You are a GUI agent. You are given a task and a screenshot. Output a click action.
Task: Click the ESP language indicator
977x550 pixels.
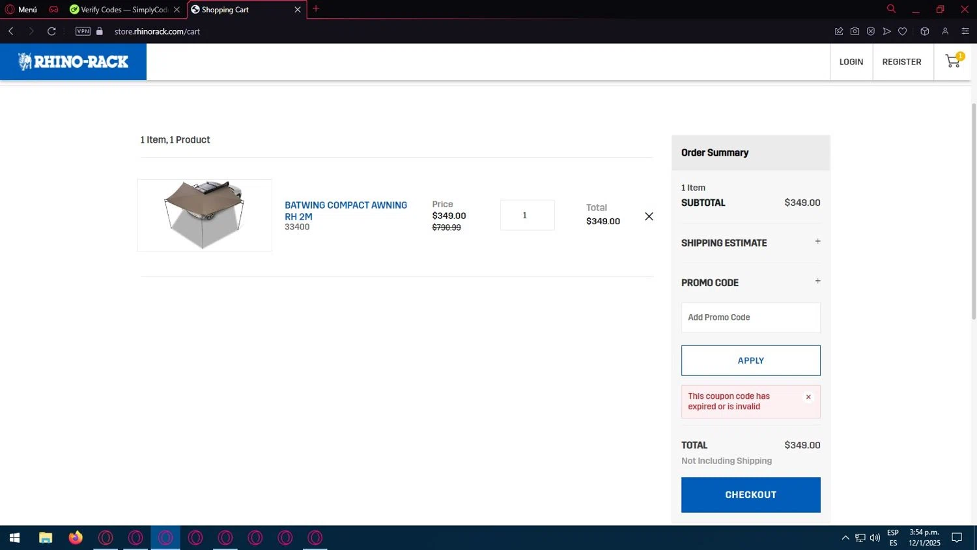point(893,538)
